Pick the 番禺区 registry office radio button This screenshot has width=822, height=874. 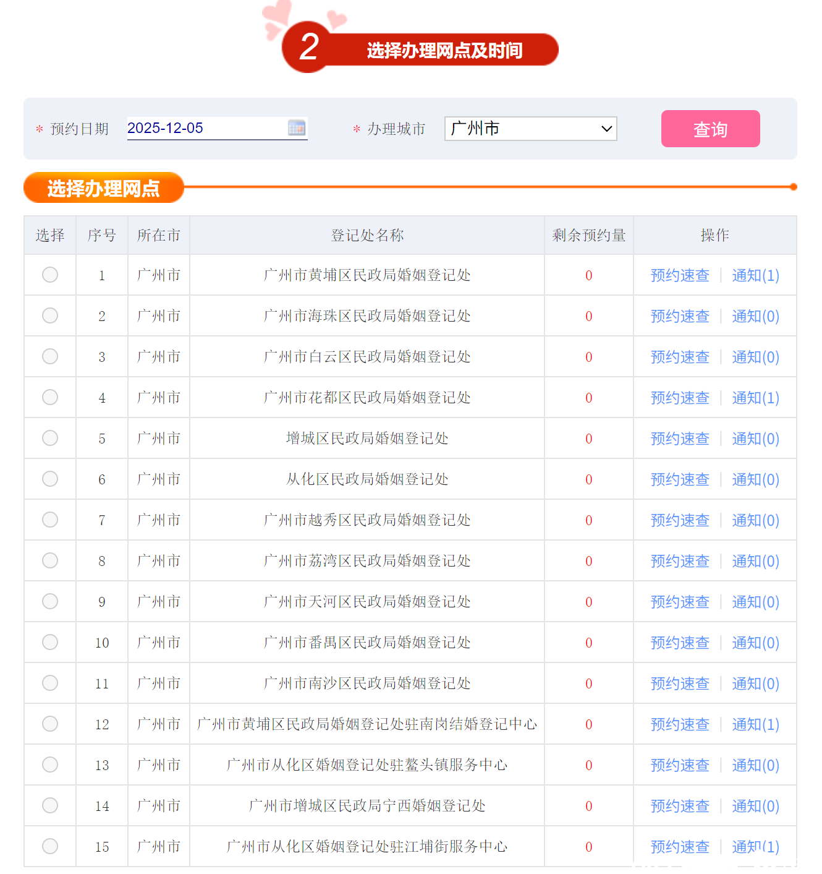click(50, 642)
